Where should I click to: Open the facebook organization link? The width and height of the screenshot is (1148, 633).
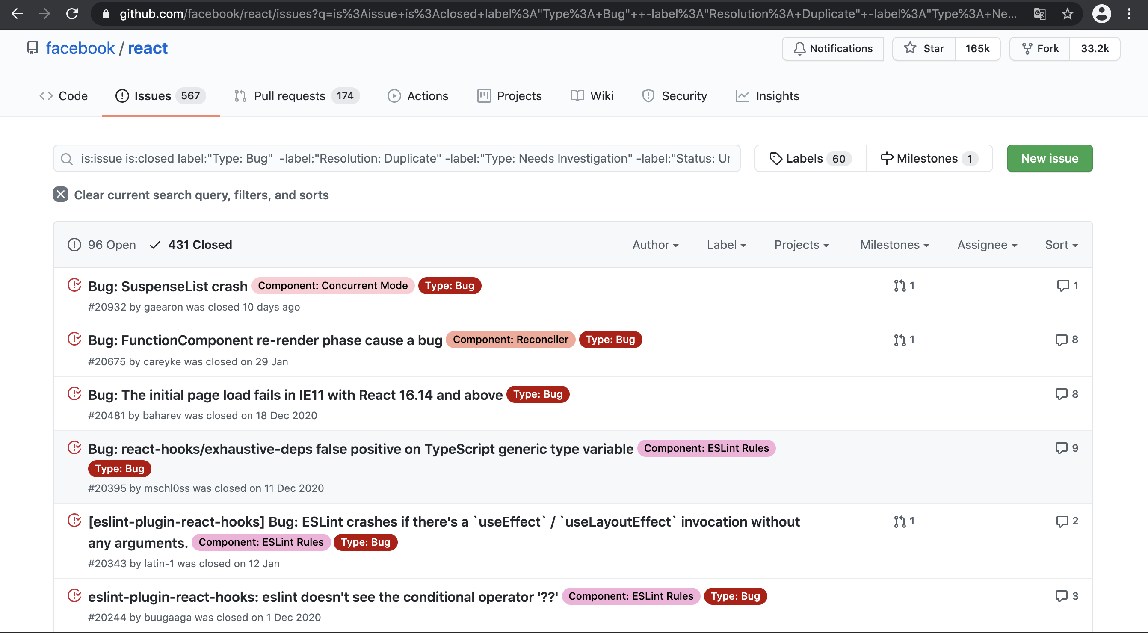pyautogui.click(x=80, y=48)
